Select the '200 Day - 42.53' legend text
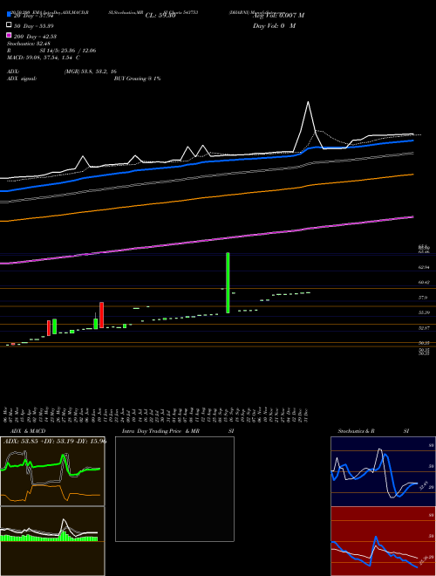The image size is (436, 576). (x=35, y=37)
